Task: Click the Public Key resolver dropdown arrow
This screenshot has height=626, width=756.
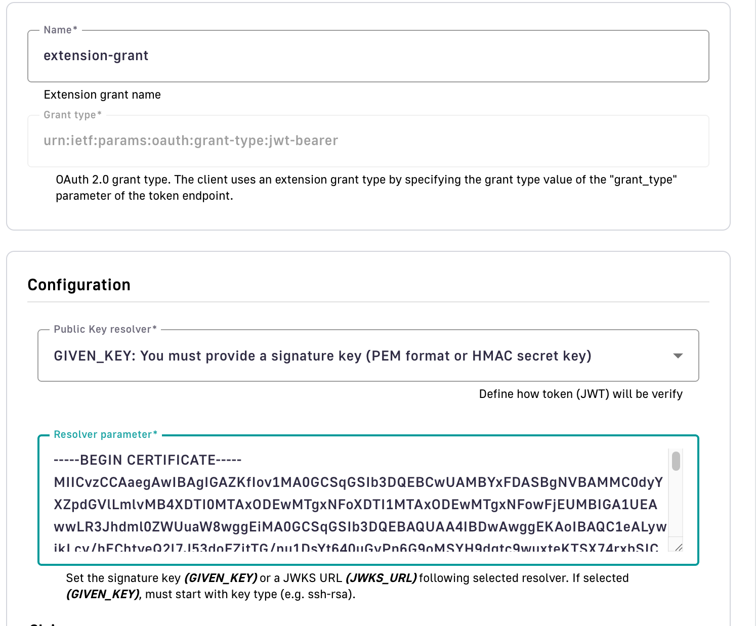Action: coord(678,356)
